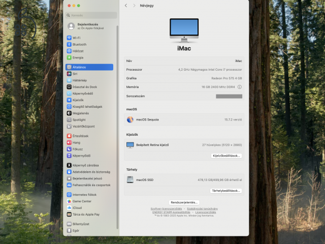The image size is (325, 244).
Task: Open Tárhelybeállítások button
Action: click(226, 191)
